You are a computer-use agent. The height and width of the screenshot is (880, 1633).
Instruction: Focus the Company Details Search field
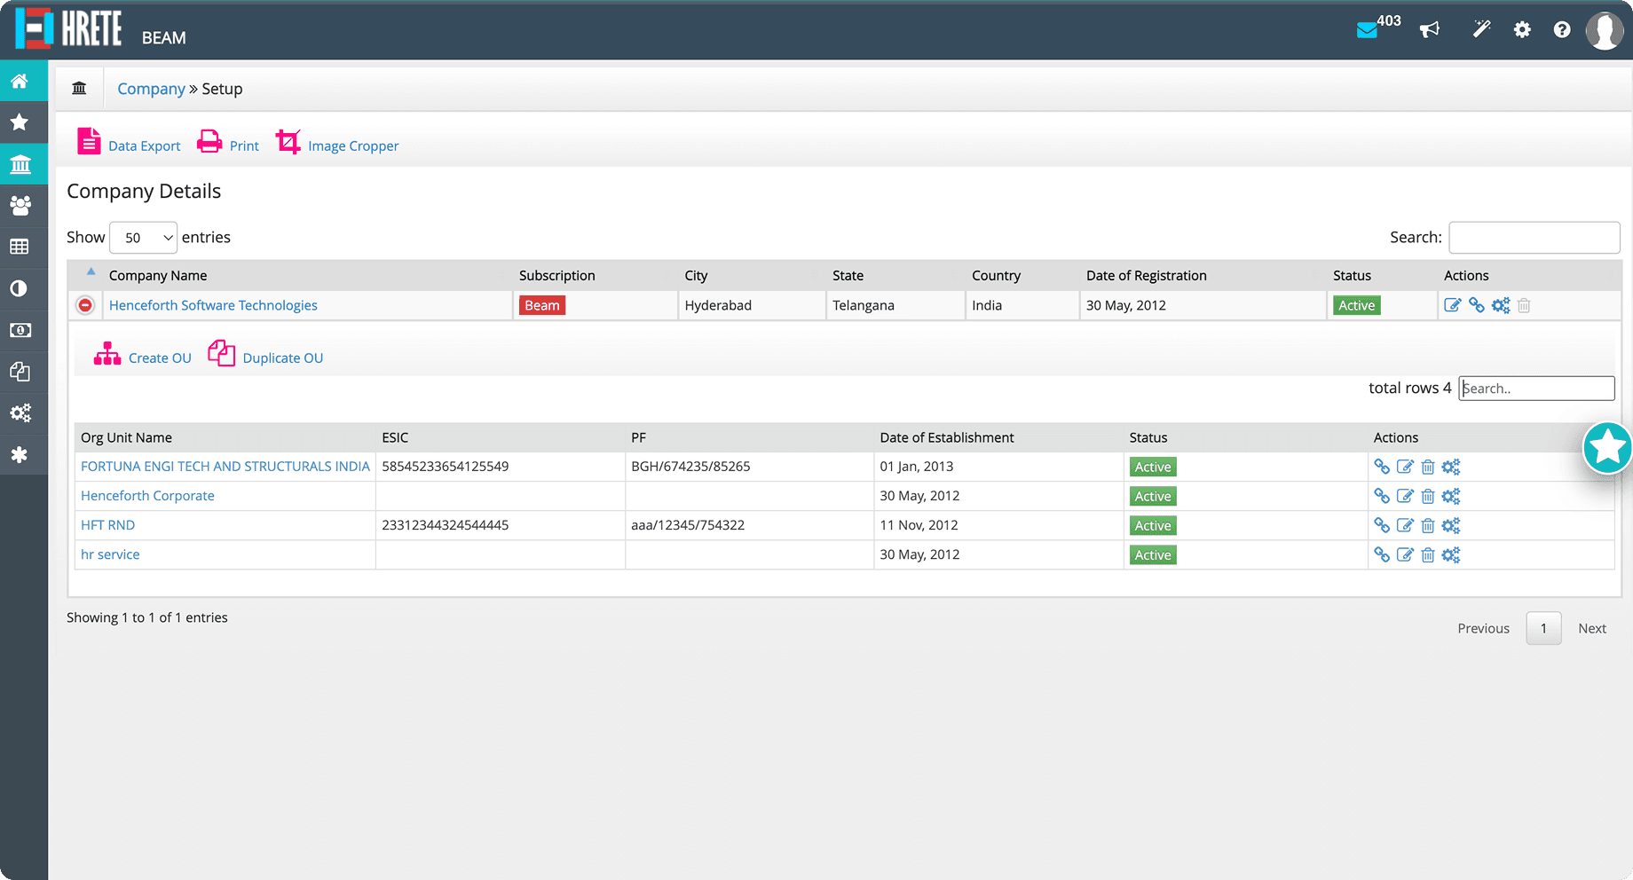point(1534,238)
